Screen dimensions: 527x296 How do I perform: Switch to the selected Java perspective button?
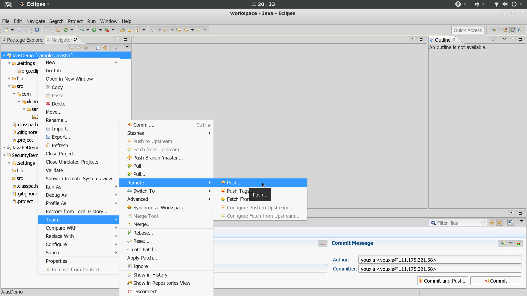(512, 30)
